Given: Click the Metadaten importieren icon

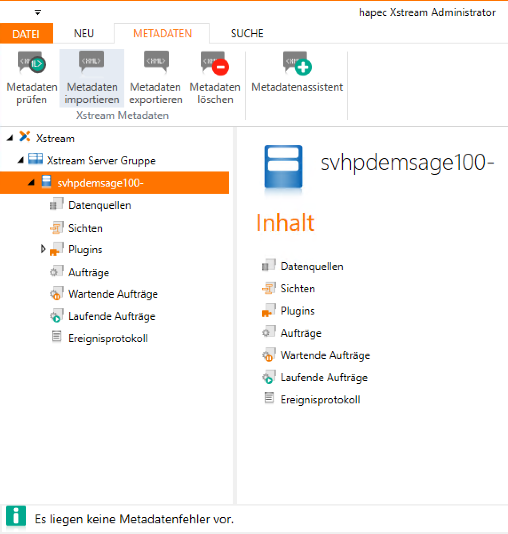Looking at the screenshot, I should coord(91,63).
